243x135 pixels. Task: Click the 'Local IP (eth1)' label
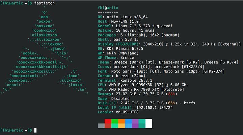[115, 108]
